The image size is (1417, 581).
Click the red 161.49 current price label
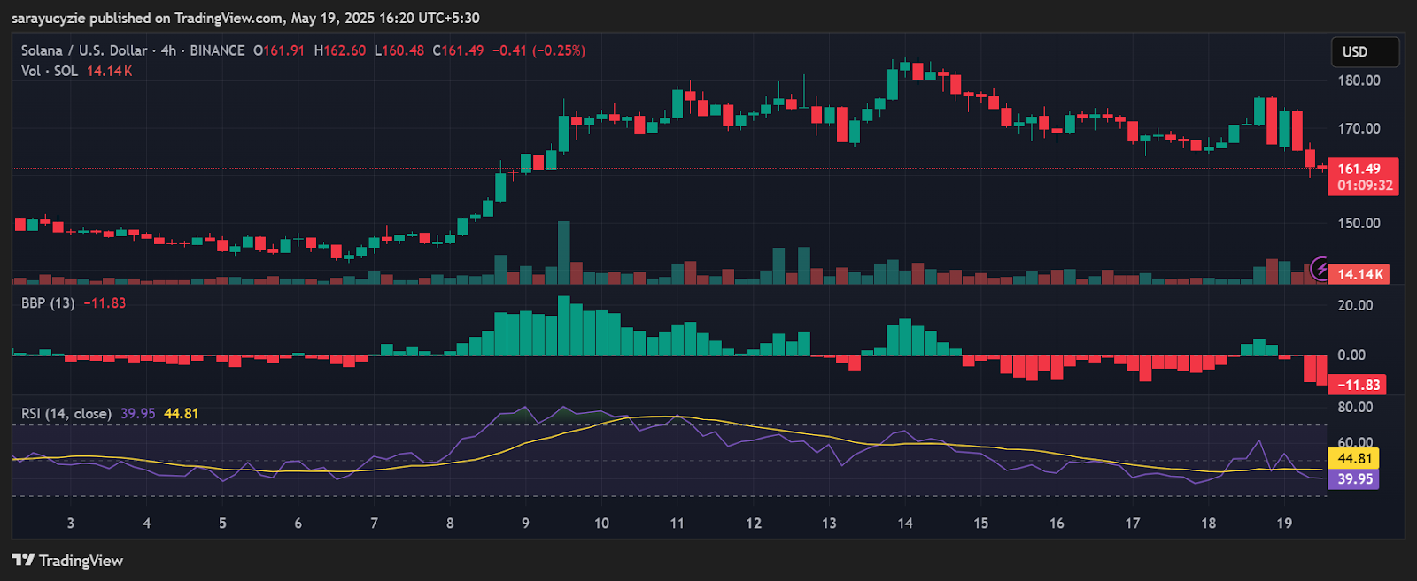click(x=1362, y=169)
